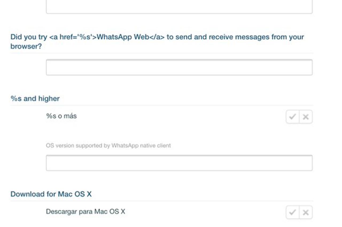
Task: Focus the translation field under WhatsApp Web question
Action: [179, 67]
